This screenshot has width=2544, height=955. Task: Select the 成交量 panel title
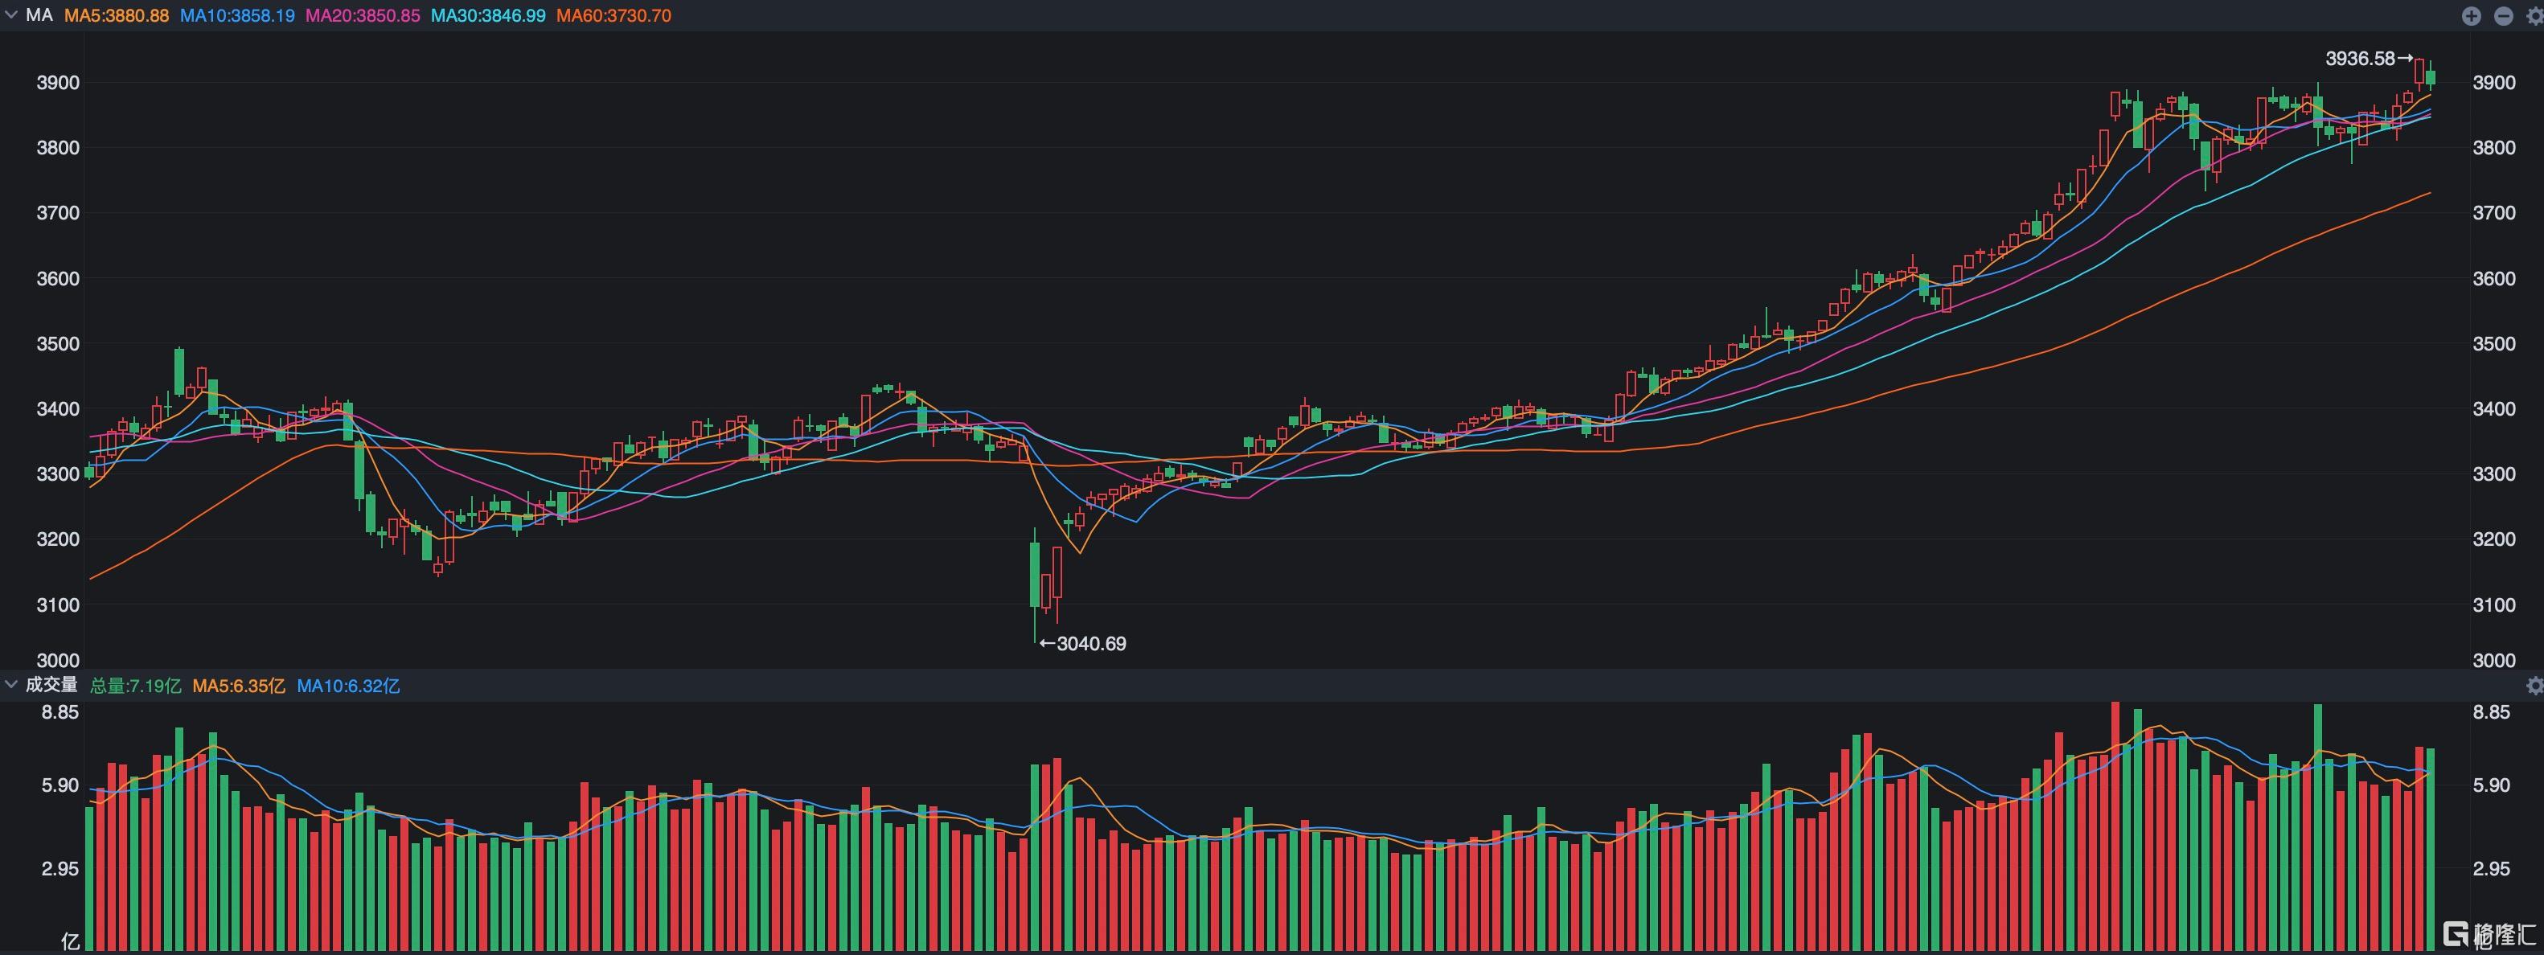(51, 684)
